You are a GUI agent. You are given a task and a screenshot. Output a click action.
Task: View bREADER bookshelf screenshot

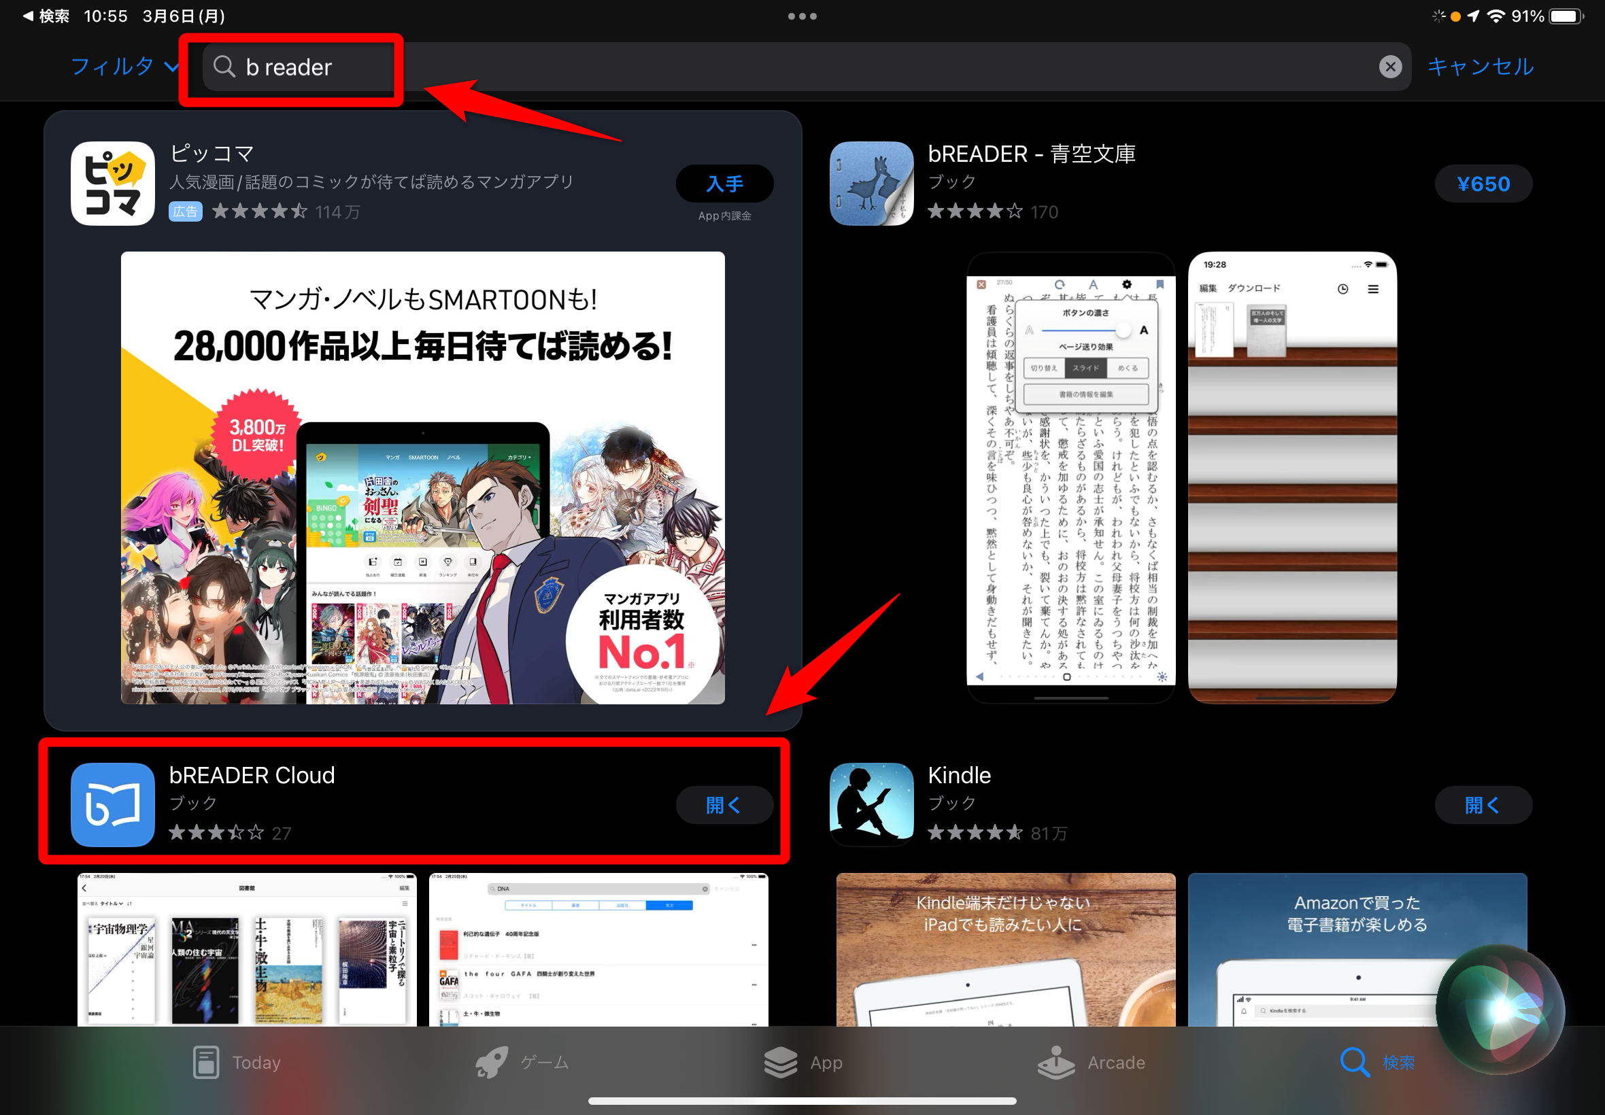pos(1292,478)
